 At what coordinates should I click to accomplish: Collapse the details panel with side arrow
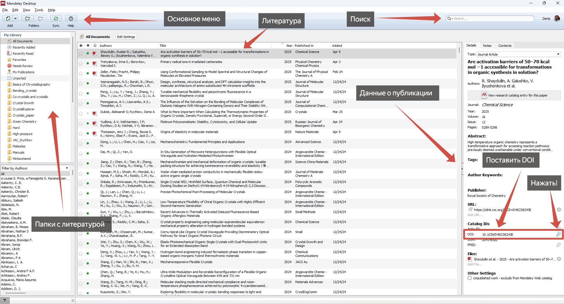point(462,169)
